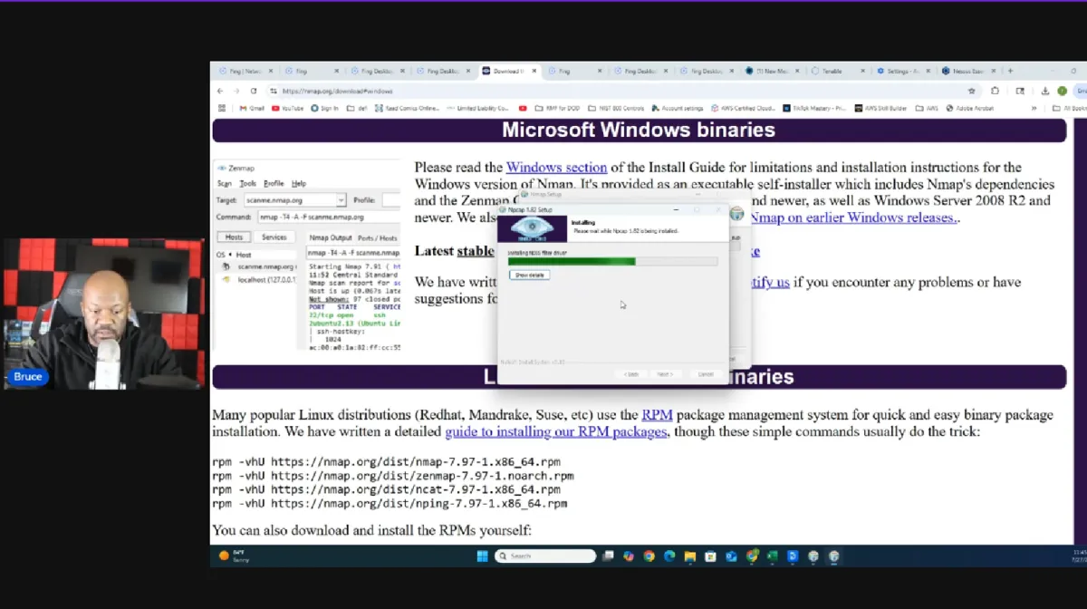
Task: Open the def bookmark folder
Action: [357, 108]
